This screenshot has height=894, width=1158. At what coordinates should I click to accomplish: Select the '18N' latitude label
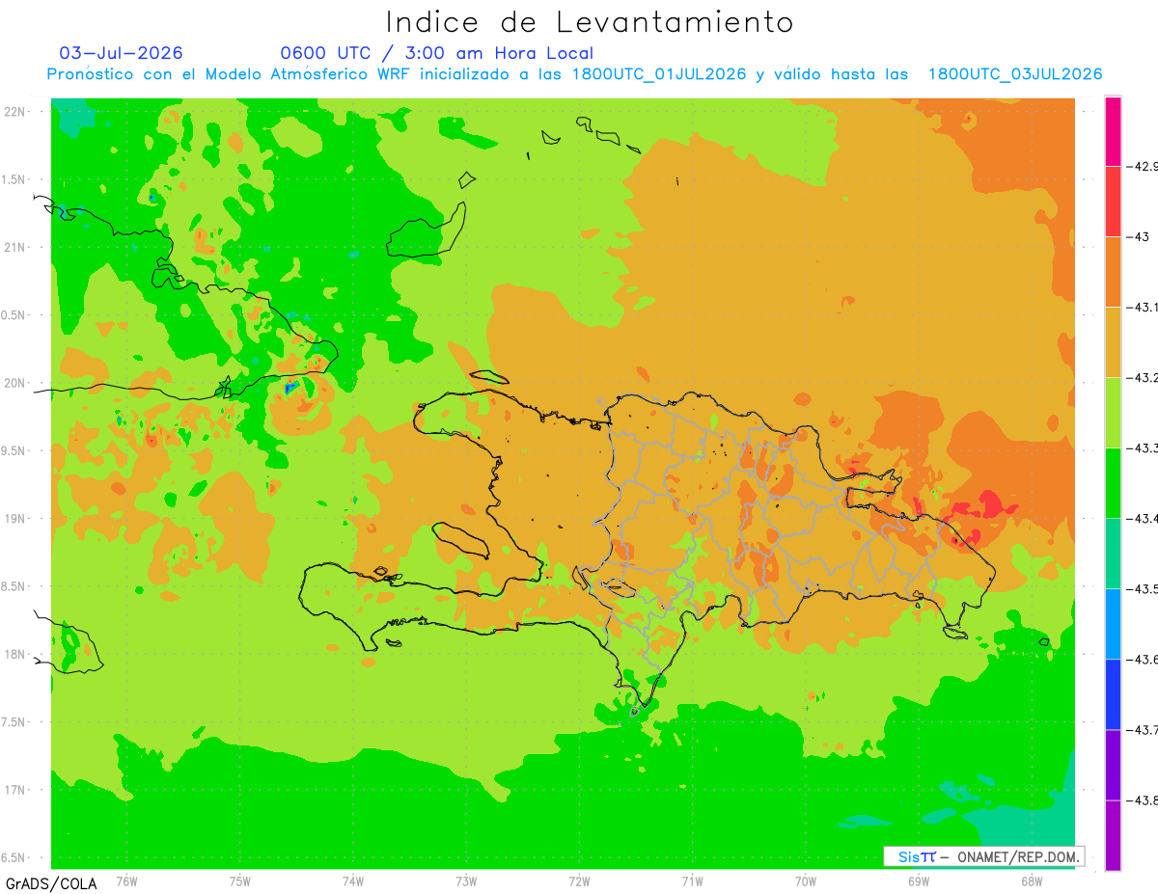click(x=15, y=654)
